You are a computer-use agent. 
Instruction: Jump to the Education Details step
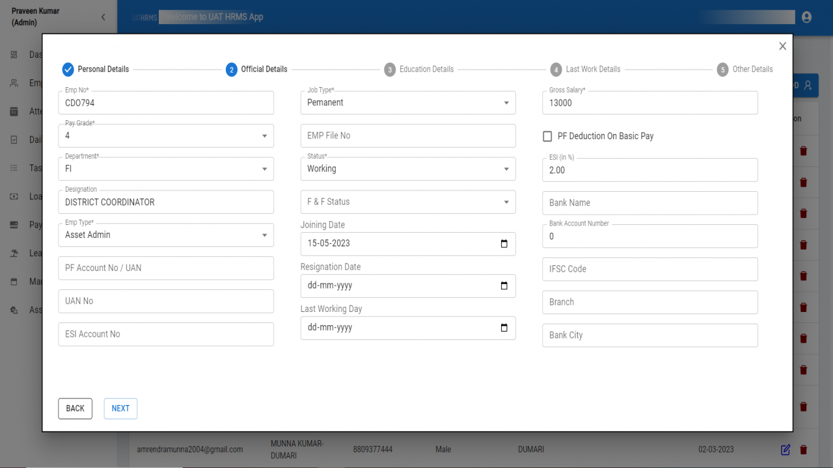(x=419, y=70)
